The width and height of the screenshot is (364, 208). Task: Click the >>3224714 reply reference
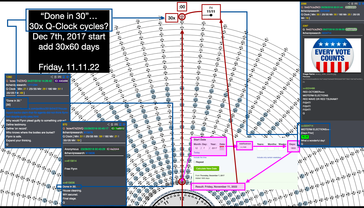pos(307,126)
